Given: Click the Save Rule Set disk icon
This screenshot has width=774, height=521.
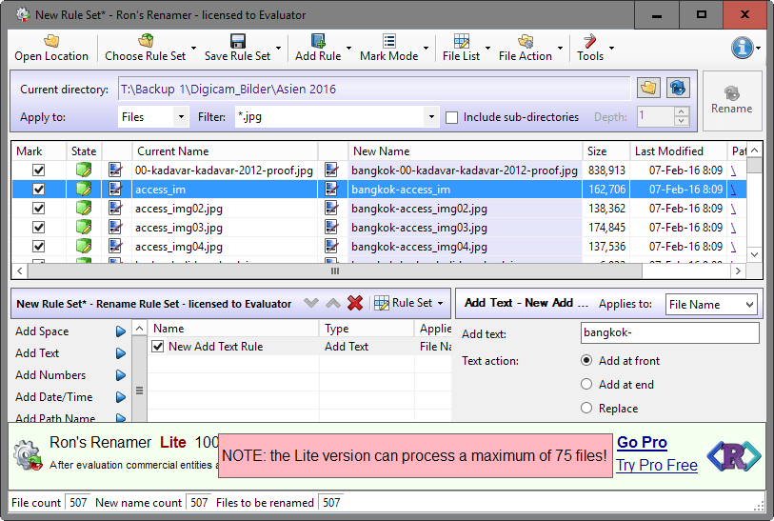Looking at the screenshot, I should (x=238, y=41).
